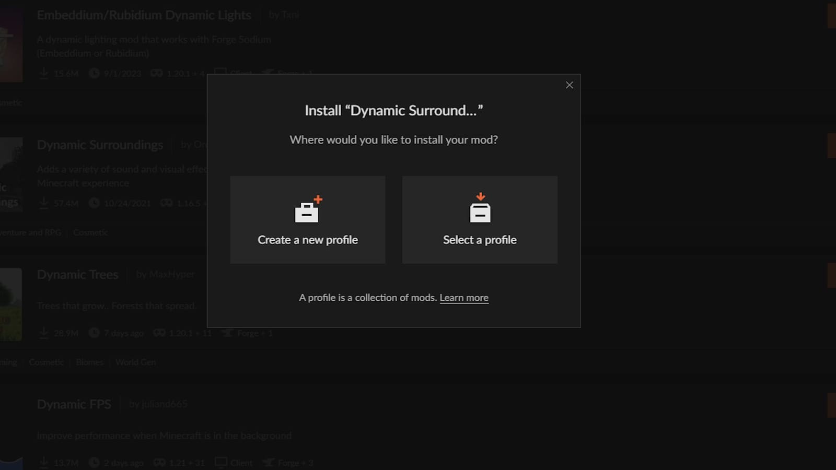
Task: Open the Learn more link about profiles
Action: pyautogui.click(x=463, y=298)
